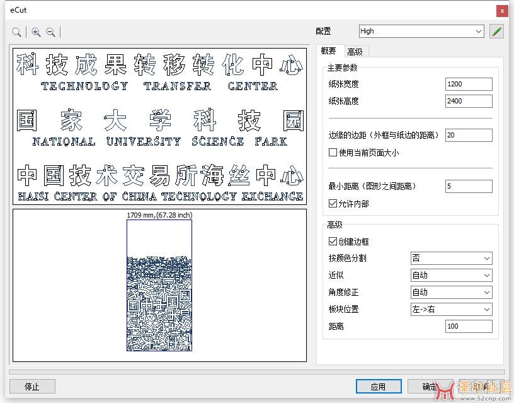Open the 配置 High preset dropdown

coord(421,31)
